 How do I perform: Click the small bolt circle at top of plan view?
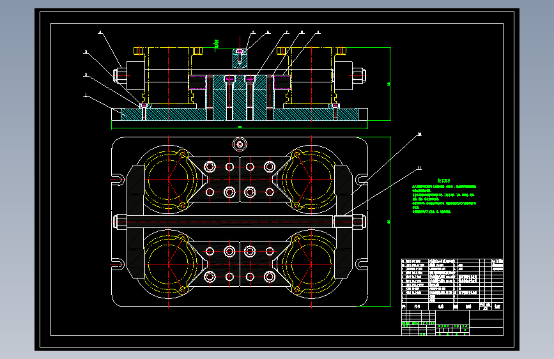coord(240,144)
